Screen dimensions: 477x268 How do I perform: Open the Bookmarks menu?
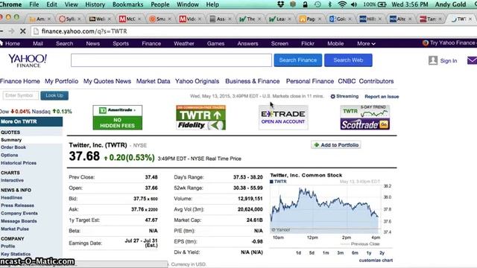127,4
